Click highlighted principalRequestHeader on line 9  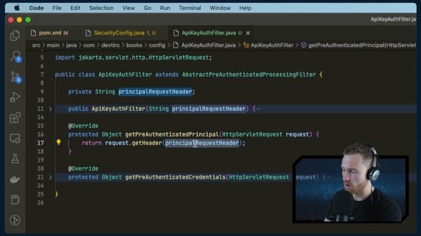pyautogui.click(x=155, y=92)
